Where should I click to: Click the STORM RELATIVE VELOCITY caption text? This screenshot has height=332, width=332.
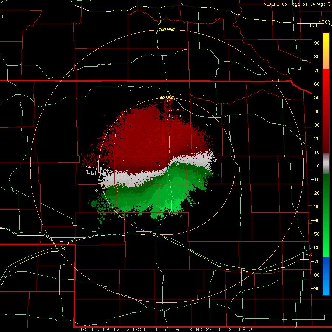pyautogui.click(x=114, y=329)
